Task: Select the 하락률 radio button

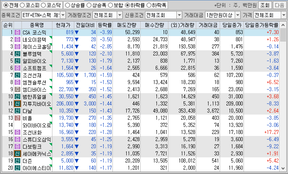Action: pyautogui.click(x=127, y=5)
